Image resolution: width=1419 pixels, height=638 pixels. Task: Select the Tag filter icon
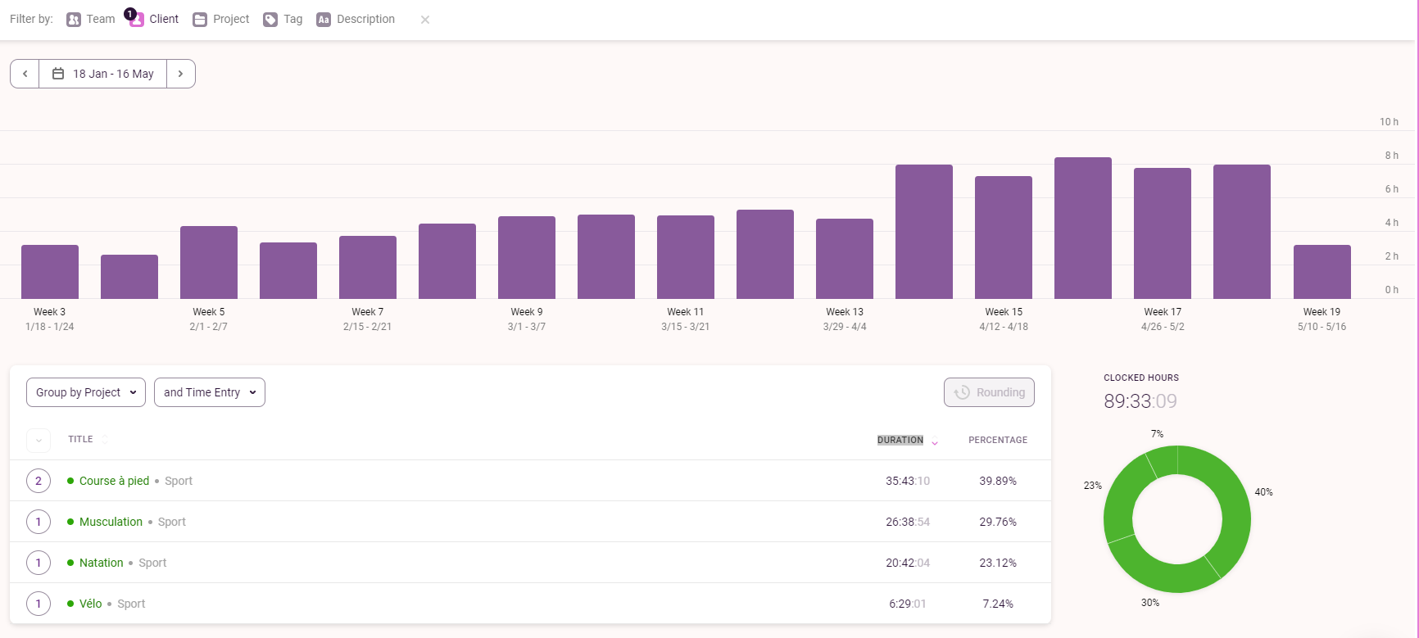pyautogui.click(x=270, y=20)
